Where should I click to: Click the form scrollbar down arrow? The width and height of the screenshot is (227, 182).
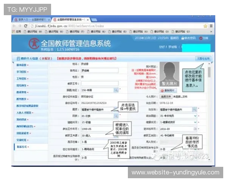click(x=209, y=160)
